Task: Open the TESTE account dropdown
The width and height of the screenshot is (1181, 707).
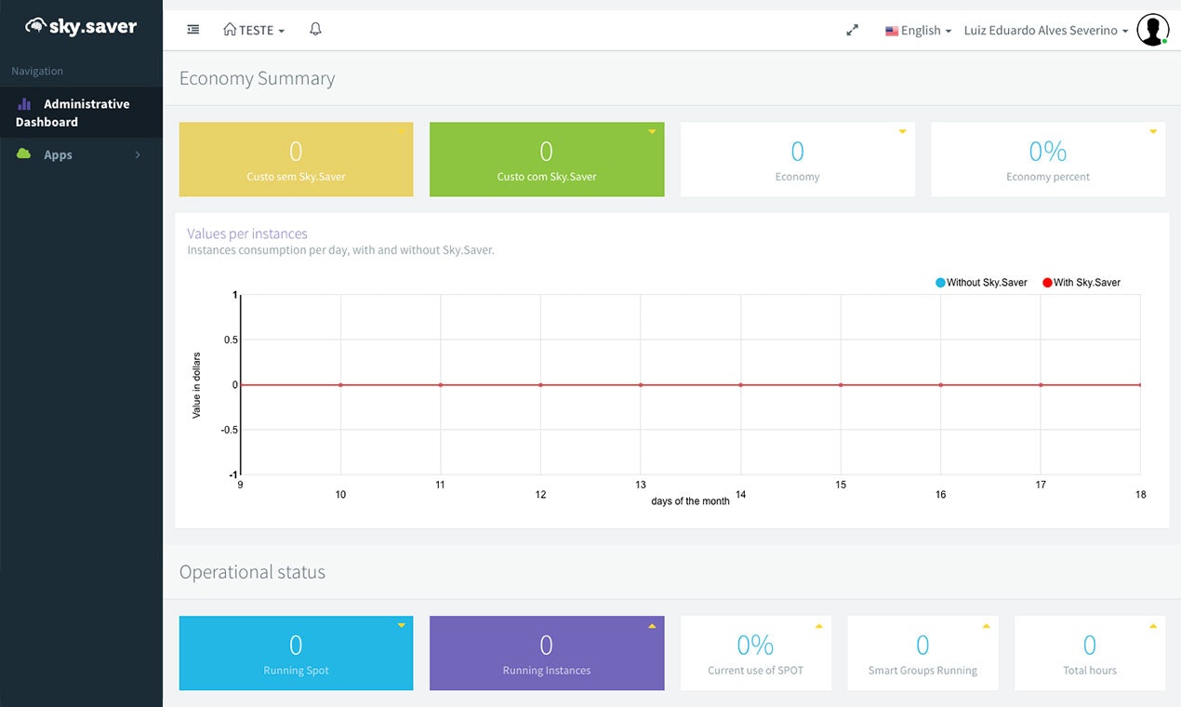Action: [254, 30]
